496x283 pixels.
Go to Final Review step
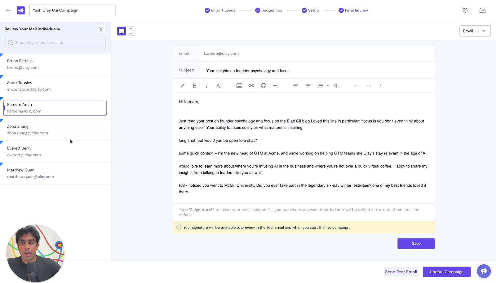pos(353,10)
